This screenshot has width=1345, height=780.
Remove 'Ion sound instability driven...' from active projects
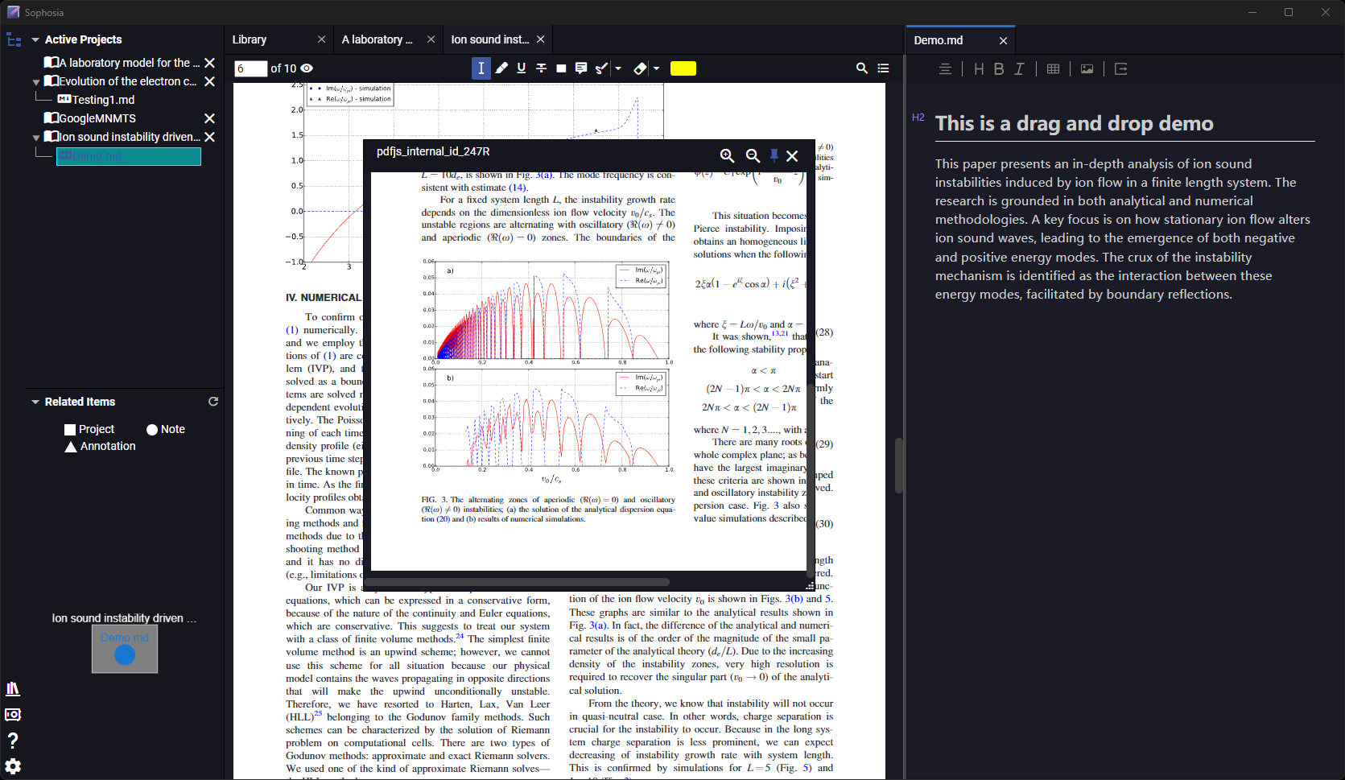tap(209, 137)
